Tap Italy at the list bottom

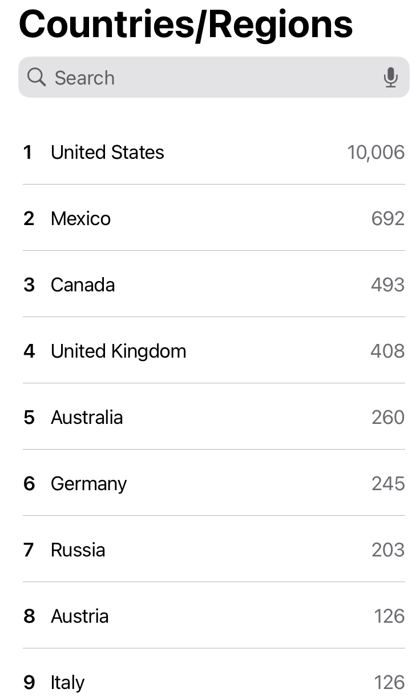pos(67,683)
